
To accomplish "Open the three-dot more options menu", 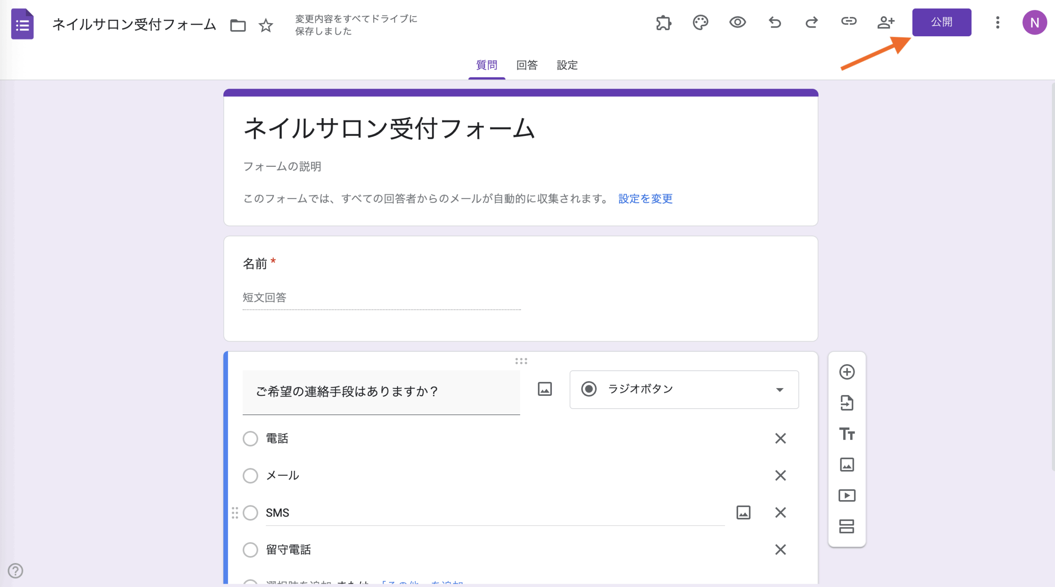I will [998, 22].
